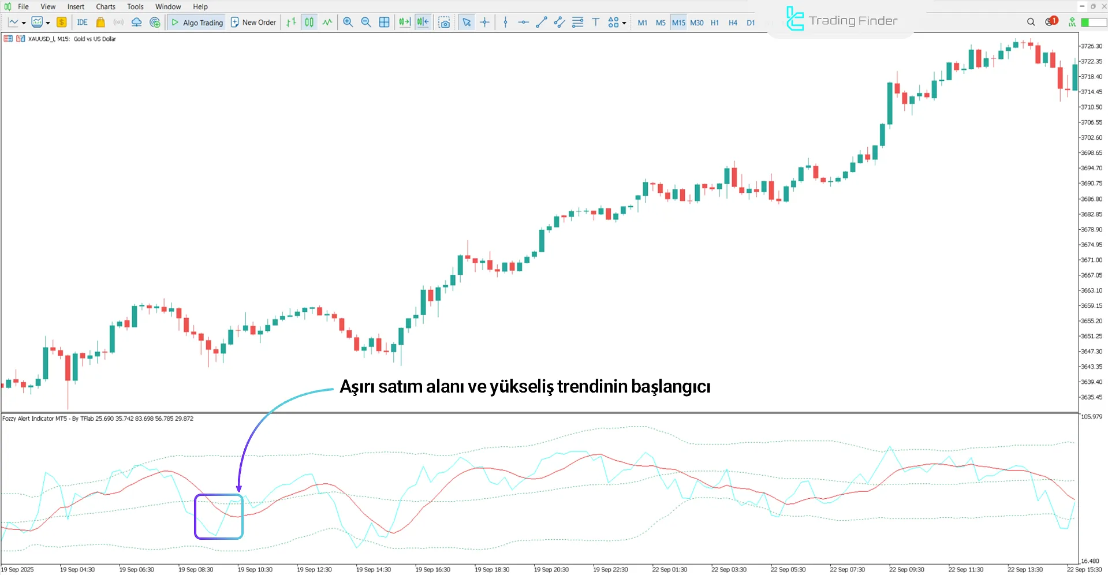Toggle Algo Trading on
The width and height of the screenshot is (1108, 575).
(x=197, y=22)
